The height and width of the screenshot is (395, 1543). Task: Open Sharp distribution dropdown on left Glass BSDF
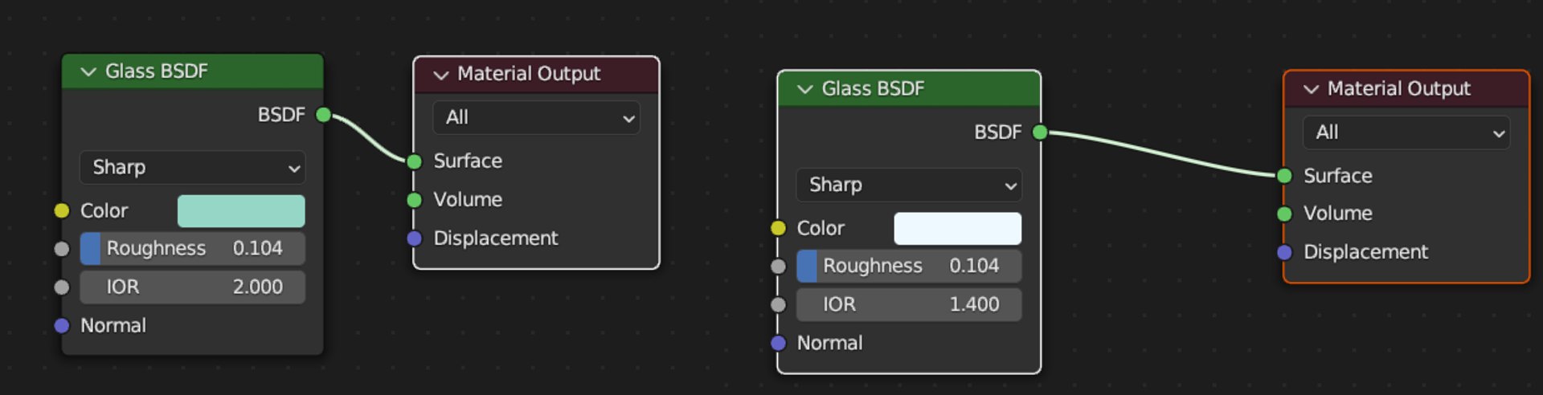point(193,167)
